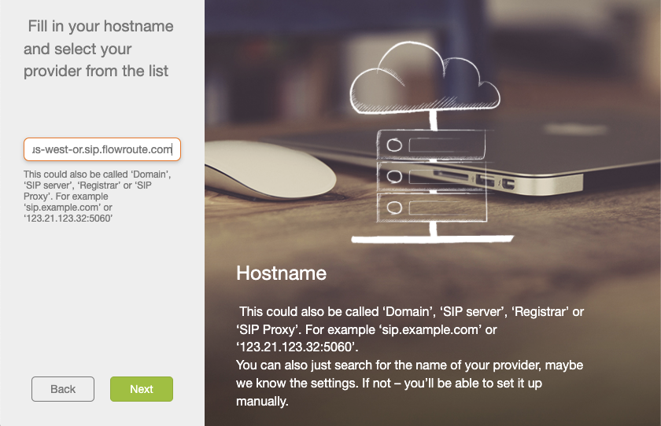
Task: Click the hostname input field
Action: pyautogui.click(x=102, y=149)
